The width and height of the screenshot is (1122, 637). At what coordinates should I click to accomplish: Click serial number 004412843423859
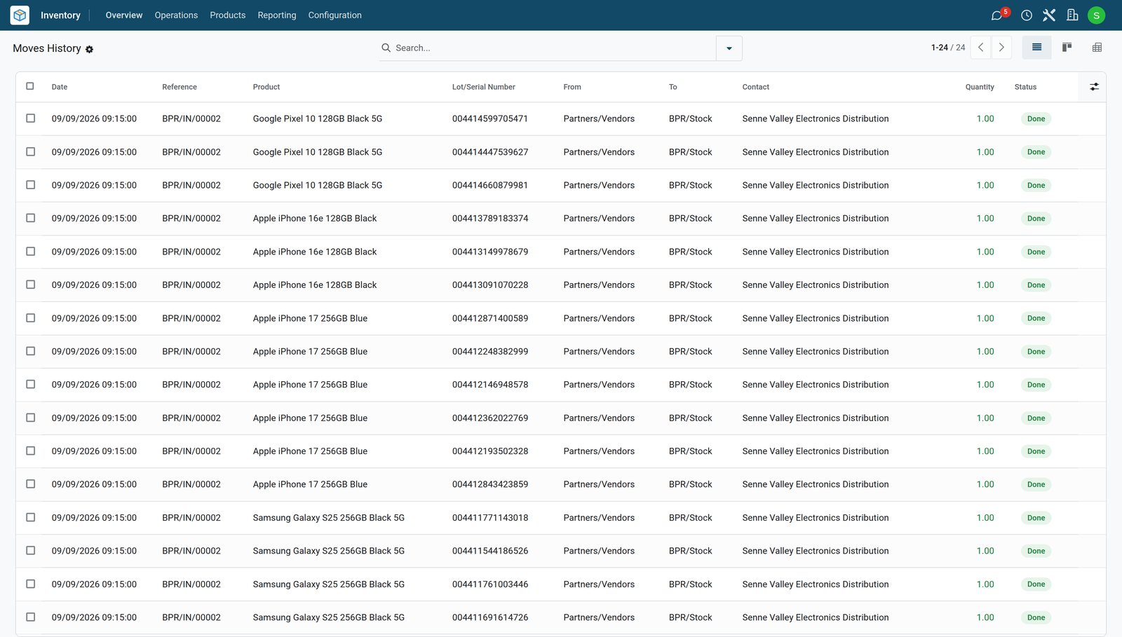point(490,484)
